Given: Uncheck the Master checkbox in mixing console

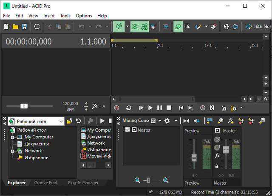Looking at the screenshot, I should coord(127,130).
